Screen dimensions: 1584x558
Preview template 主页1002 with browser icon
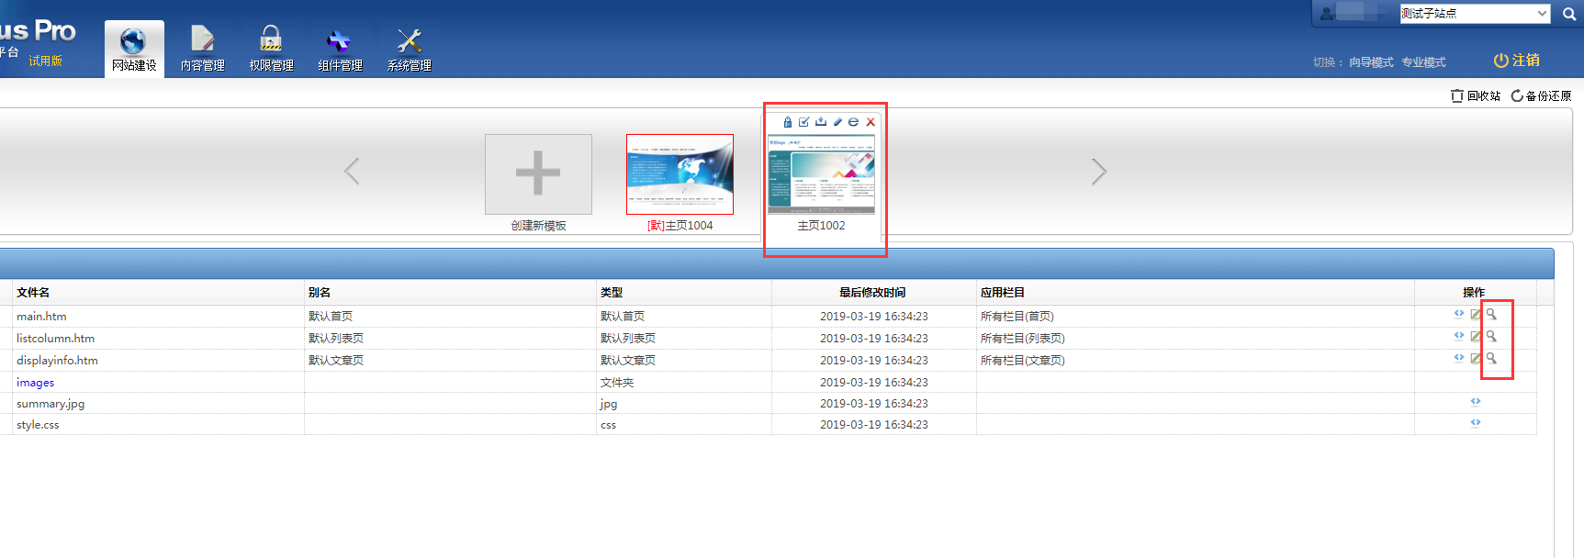853,122
